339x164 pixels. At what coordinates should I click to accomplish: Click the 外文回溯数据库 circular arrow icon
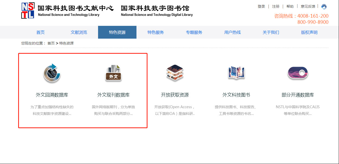[x=52, y=73]
